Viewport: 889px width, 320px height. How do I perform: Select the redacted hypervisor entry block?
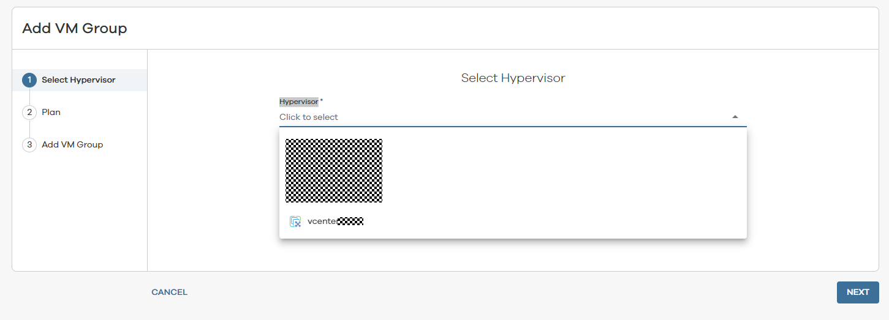(x=334, y=171)
